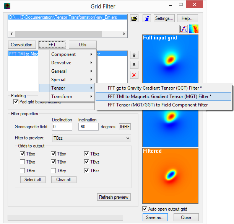Click the colour map image icon
Image resolution: width=234 pixels, height=224 pixels.
pos(194,29)
